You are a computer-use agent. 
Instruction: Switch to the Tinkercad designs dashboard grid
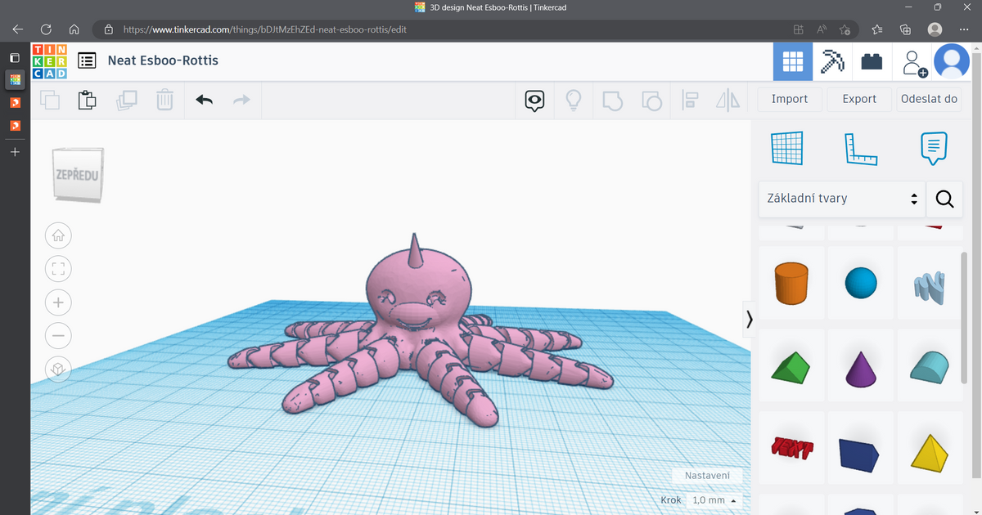[792, 61]
